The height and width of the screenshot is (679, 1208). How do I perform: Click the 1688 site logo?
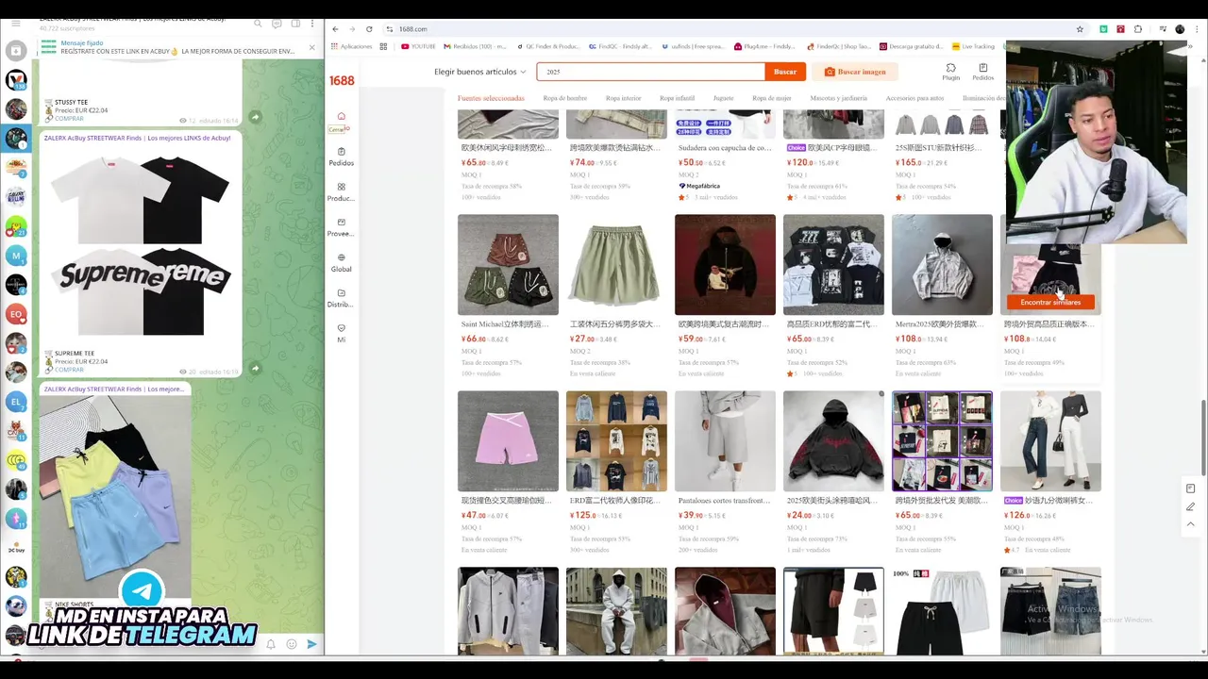[342, 81]
